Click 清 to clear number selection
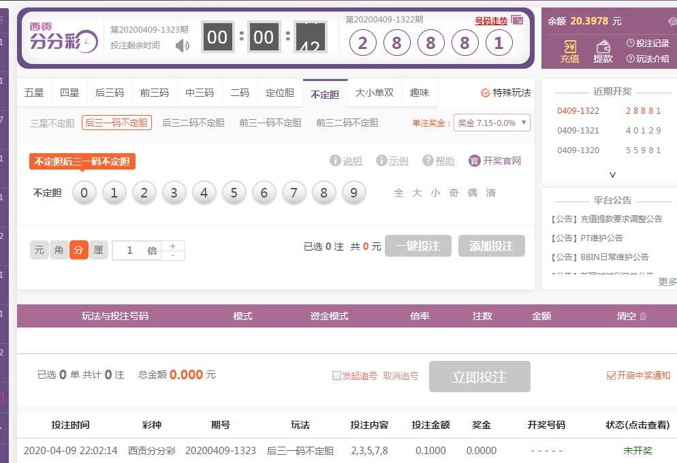The height and width of the screenshot is (463, 677). (x=491, y=193)
